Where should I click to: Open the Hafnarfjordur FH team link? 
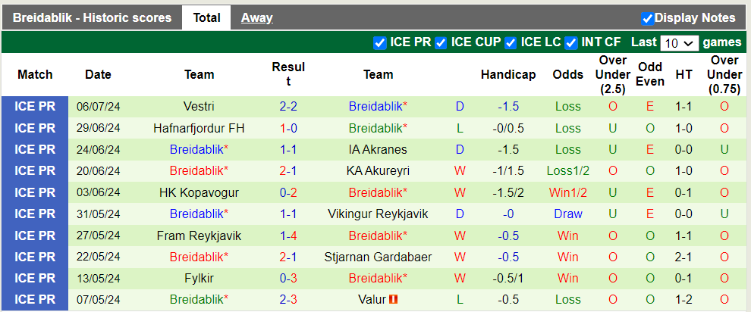(199, 128)
